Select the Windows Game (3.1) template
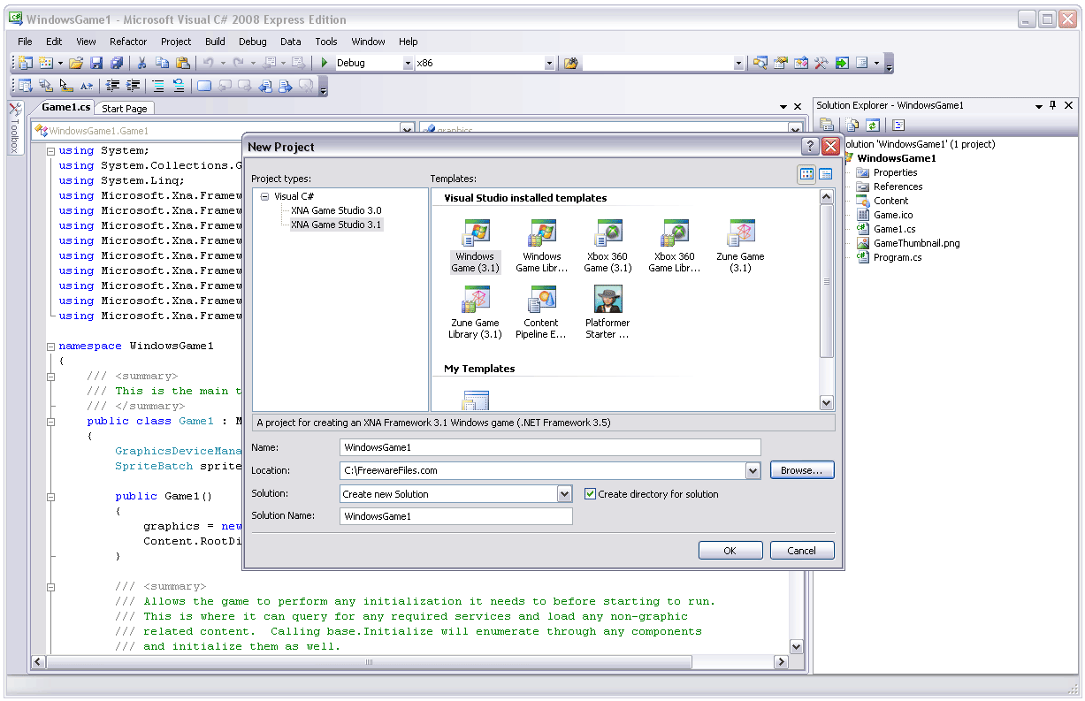 (475, 247)
